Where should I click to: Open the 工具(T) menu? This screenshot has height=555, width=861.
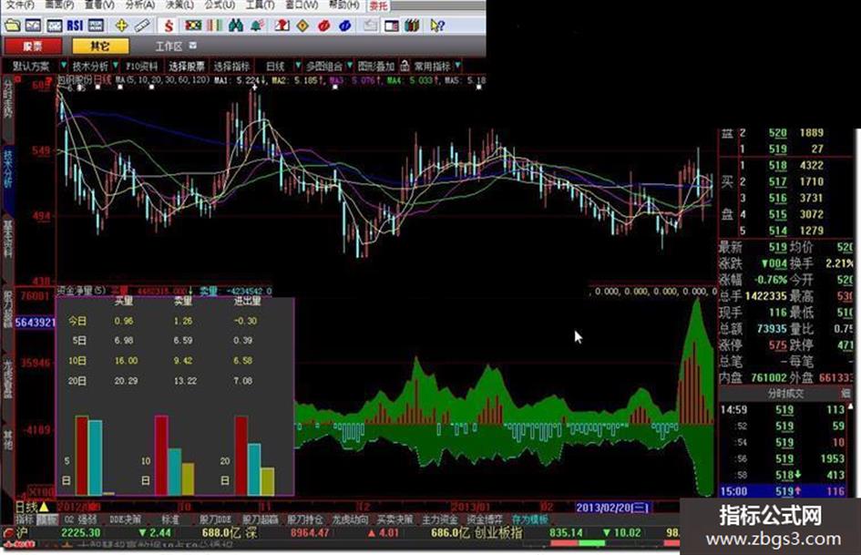(x=259, y=5)
